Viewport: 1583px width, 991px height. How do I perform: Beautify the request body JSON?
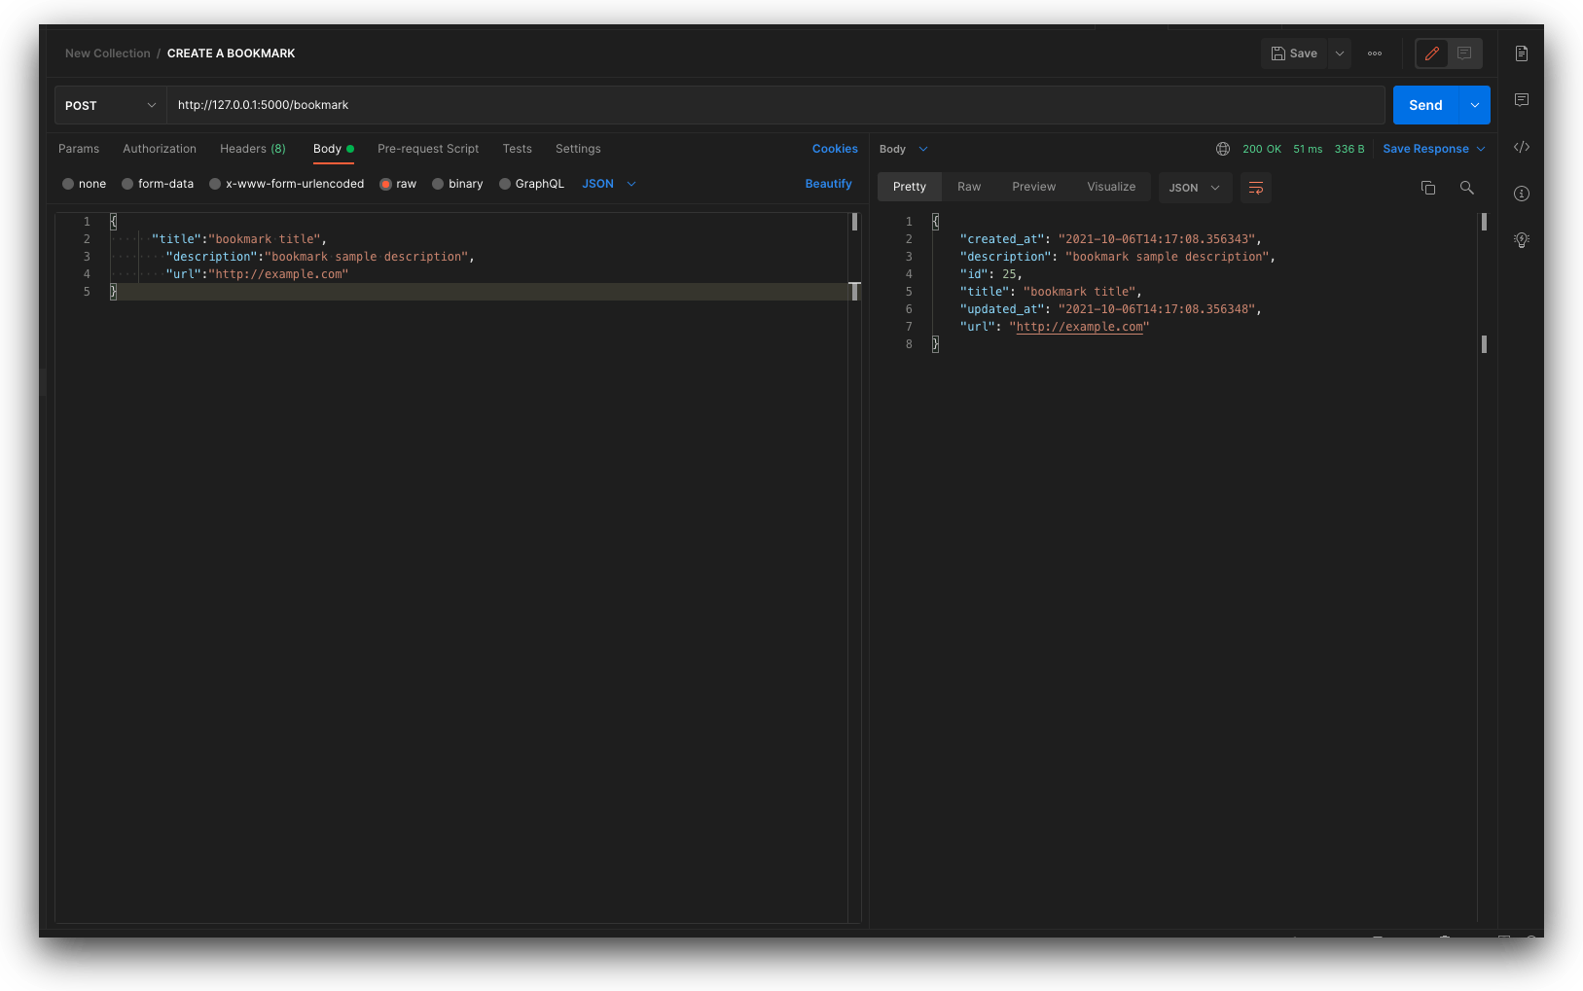click(828, 183)
